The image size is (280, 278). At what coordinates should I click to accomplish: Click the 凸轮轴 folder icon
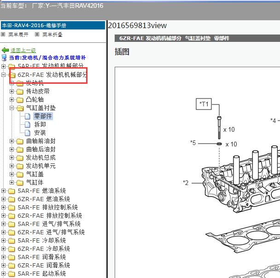pyautogui.click(x=20, y=100)
